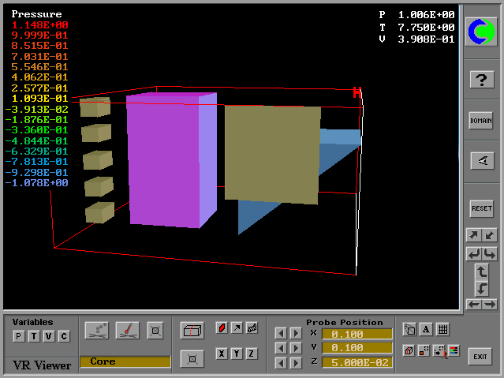Click the streamlines icon beside the Variables group
Viewport: 504px width, 378px height.
click(x=97, y=329)
